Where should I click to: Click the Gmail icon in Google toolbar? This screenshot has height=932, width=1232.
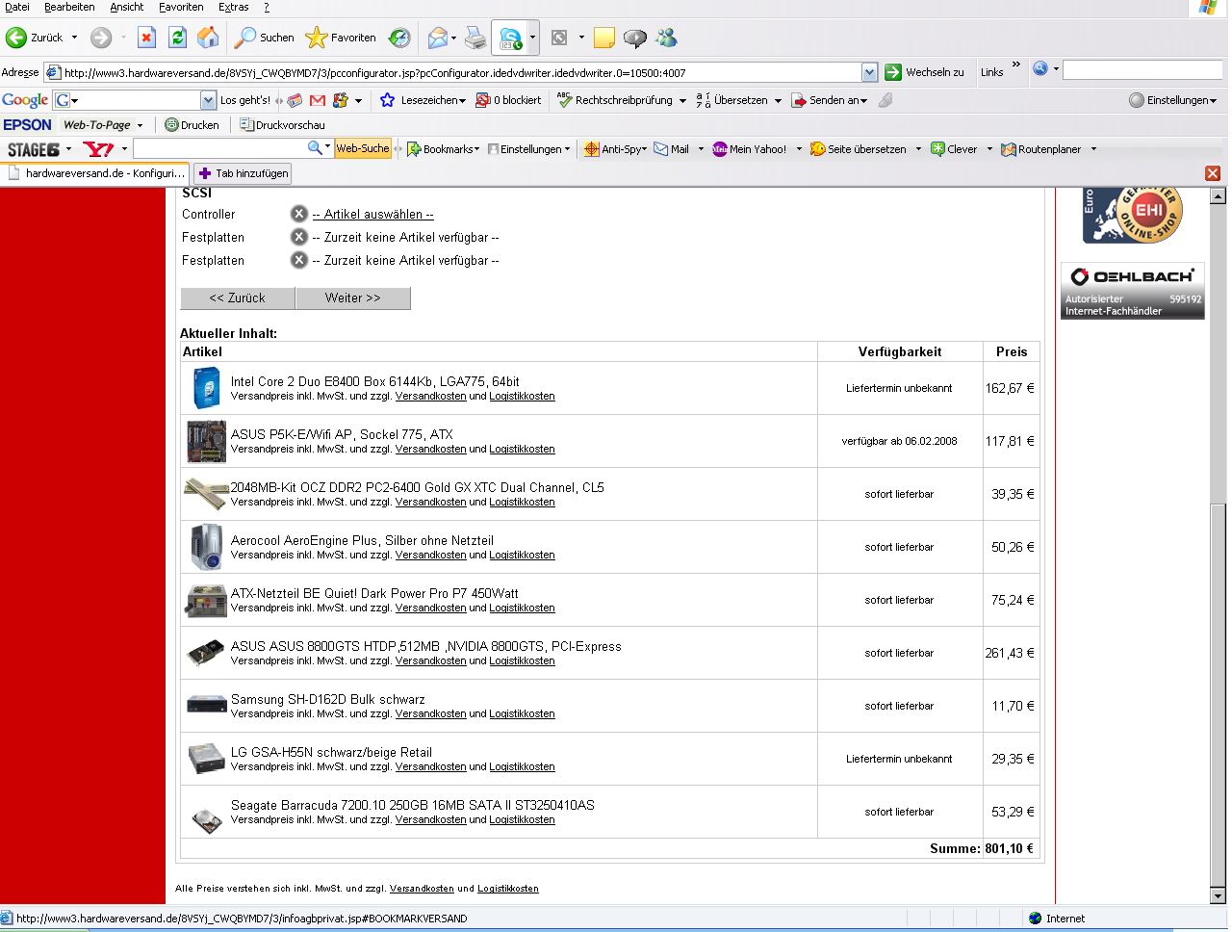coord(318,100)
